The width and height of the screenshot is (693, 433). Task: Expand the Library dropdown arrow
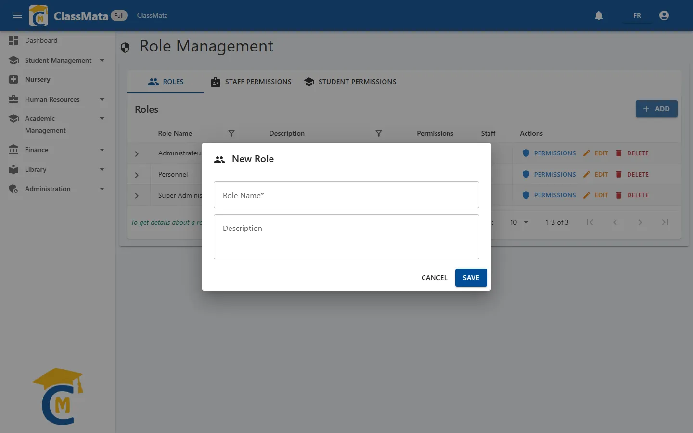[102, 169]
